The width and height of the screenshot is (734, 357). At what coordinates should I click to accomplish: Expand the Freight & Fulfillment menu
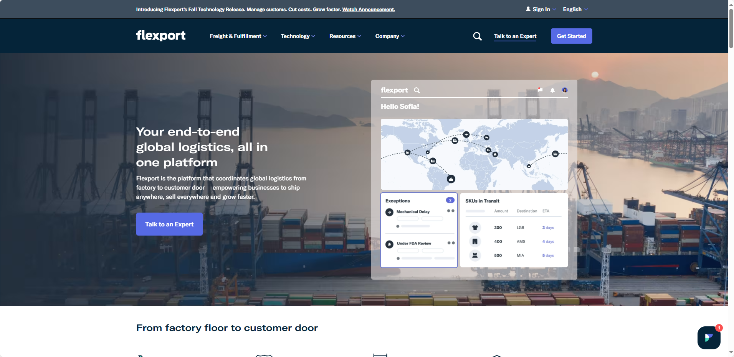click(238, 36)
